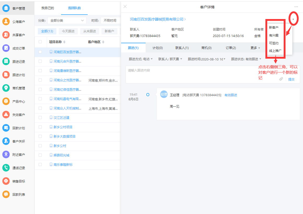Screen dimensions: 303x214
Task: Open 客户管理 sidebar icon
Action: pos(6,8)
